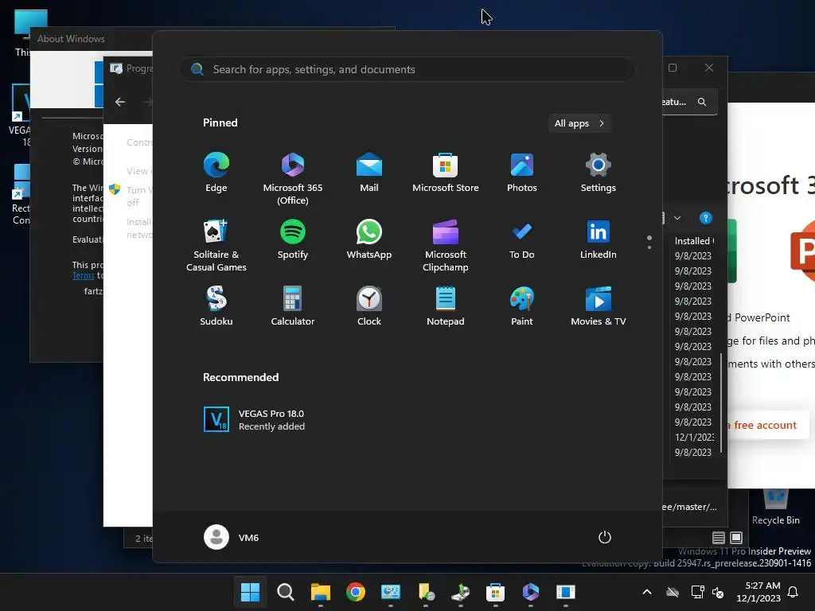Open recommended VEGAS Pro 18.0
The height and width of the screenshot is (611, 815).
[x=255, y=420]
